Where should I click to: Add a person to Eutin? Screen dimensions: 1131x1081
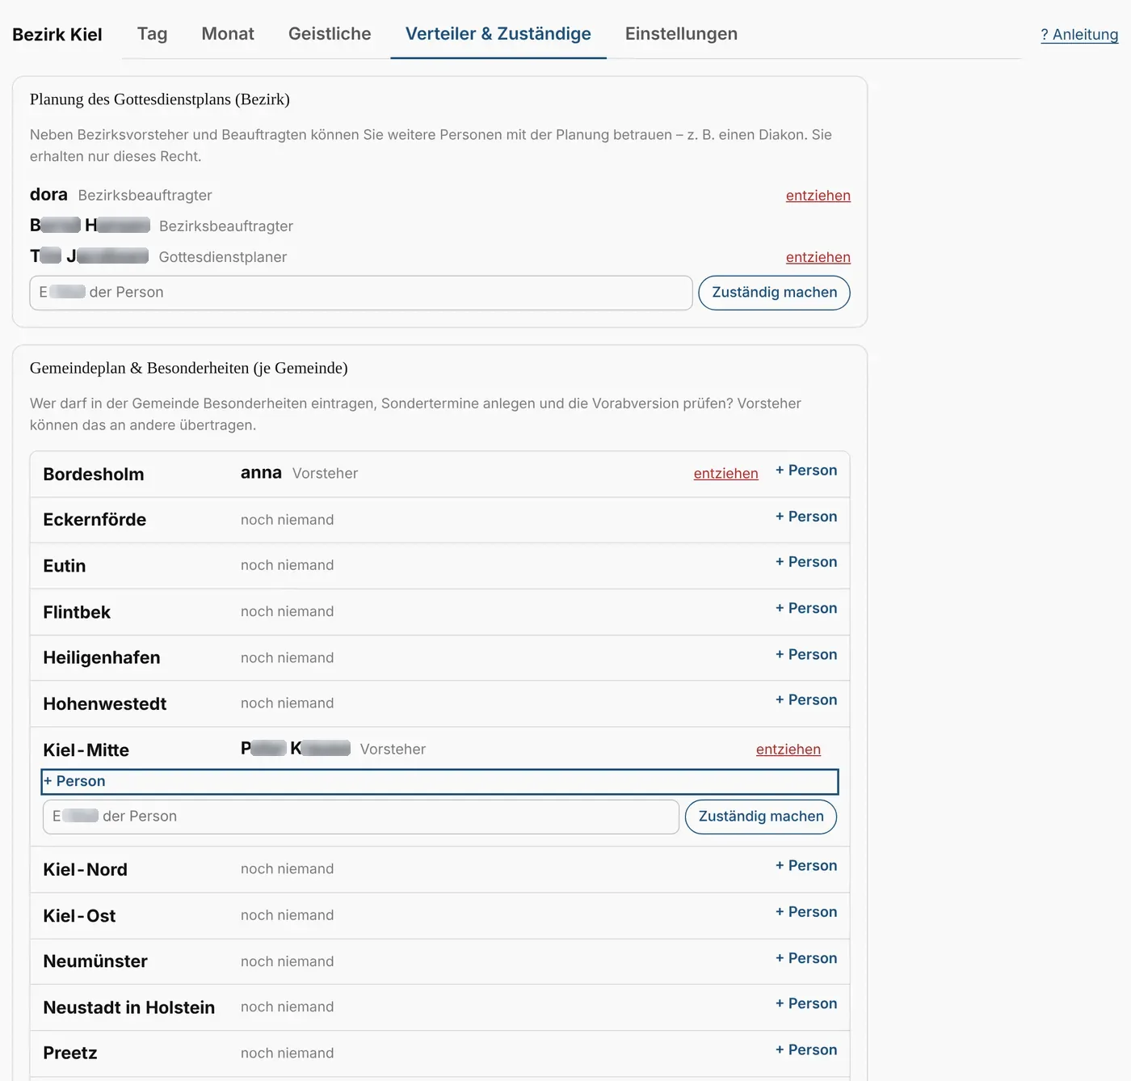pyautogui.click(x=806, y=562)
